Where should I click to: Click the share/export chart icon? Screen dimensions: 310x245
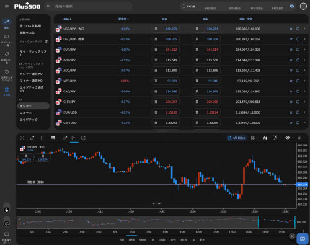click(83, 138)
